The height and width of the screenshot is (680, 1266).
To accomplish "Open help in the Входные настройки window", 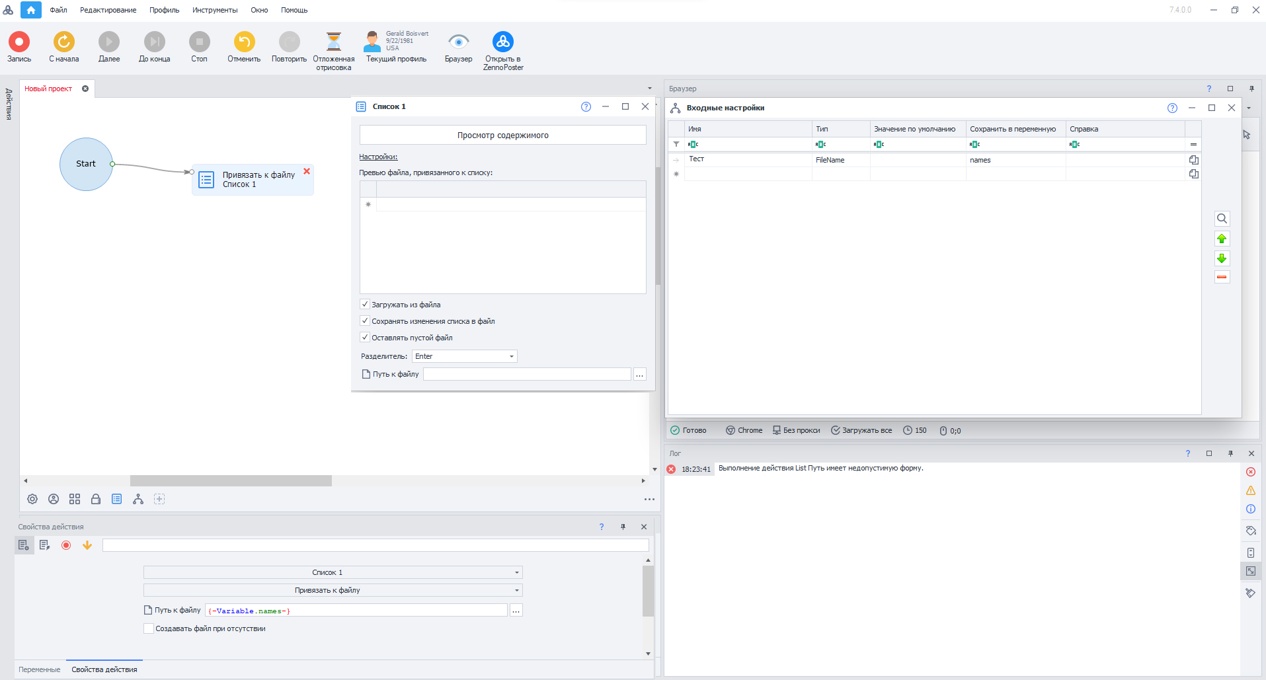I will (1172, 108).
